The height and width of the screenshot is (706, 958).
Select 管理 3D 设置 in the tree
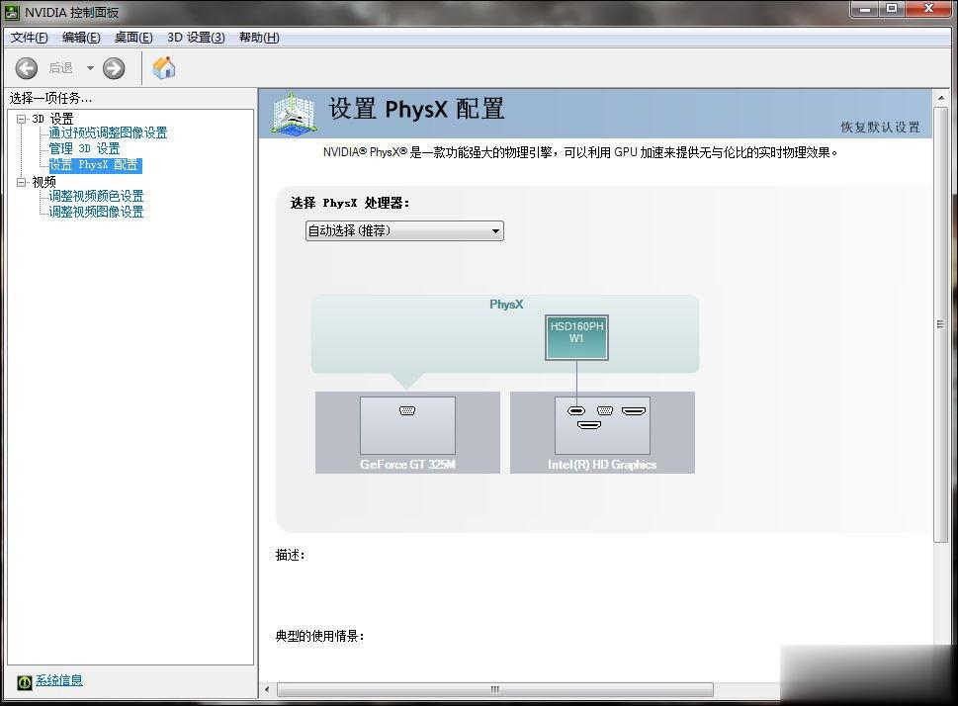point(84,148)
